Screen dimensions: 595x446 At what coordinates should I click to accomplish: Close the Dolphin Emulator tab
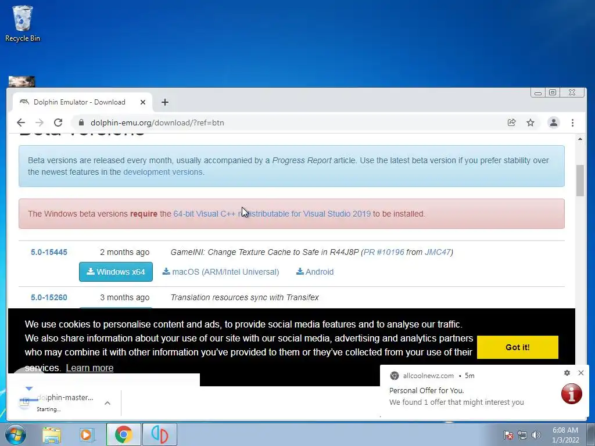click(x=143, y=102)
